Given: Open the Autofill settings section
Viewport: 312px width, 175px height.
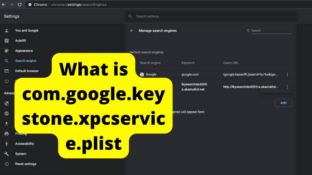Looking at the screenshot, I should (20, 41).
